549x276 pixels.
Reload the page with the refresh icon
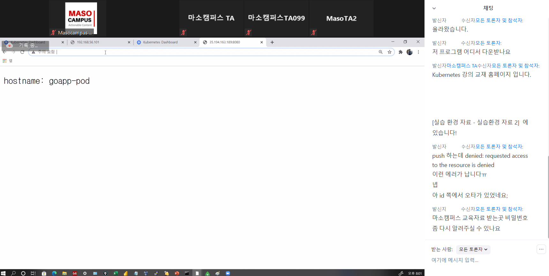pos(22,52)
